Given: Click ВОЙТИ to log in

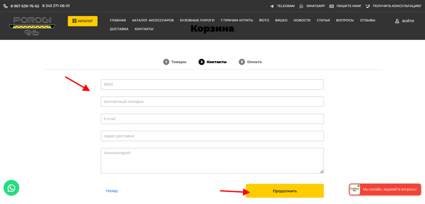Looking at the screenshot, I should (x=408, y=21).
